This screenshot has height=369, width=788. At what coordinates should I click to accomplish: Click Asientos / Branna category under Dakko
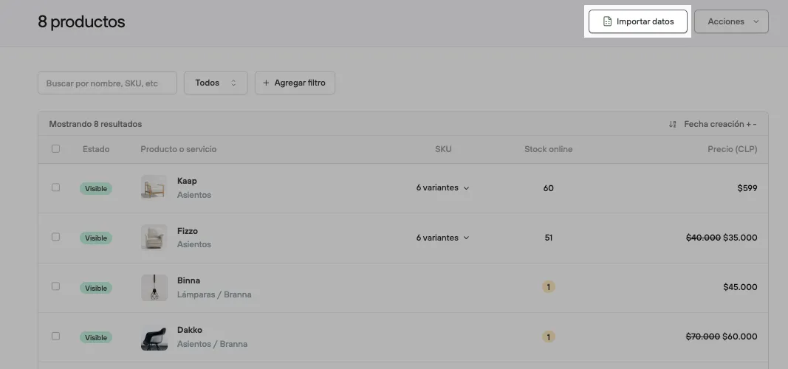(212, 344)
